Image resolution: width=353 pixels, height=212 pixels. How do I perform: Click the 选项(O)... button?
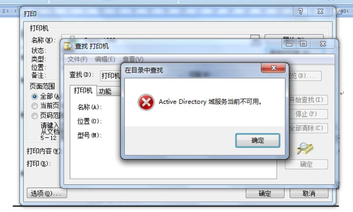pyautogui.click(x=47, y=193)
